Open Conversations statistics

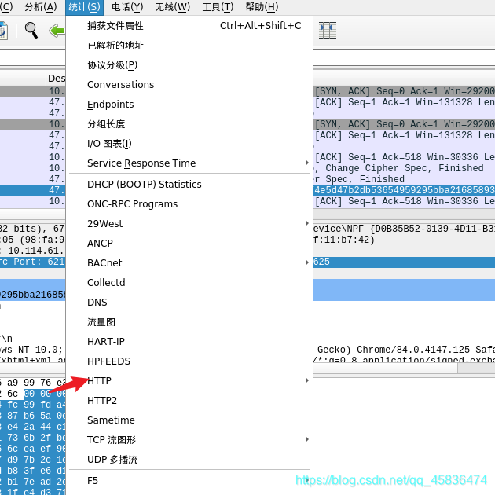(189, 85)
